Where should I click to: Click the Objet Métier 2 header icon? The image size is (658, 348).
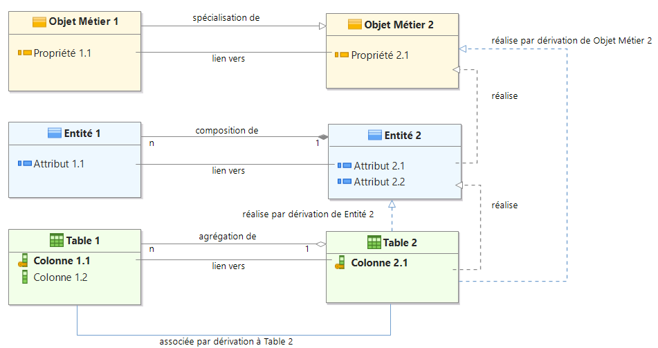[x=354, y=24]
